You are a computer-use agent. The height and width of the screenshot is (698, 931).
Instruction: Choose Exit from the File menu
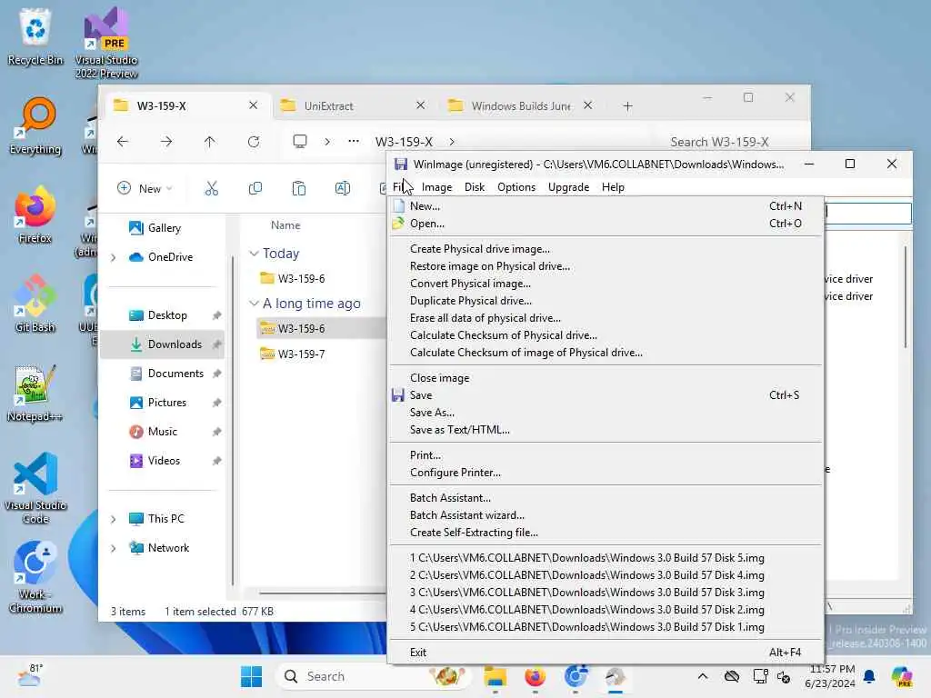click(x=606, y=652)
